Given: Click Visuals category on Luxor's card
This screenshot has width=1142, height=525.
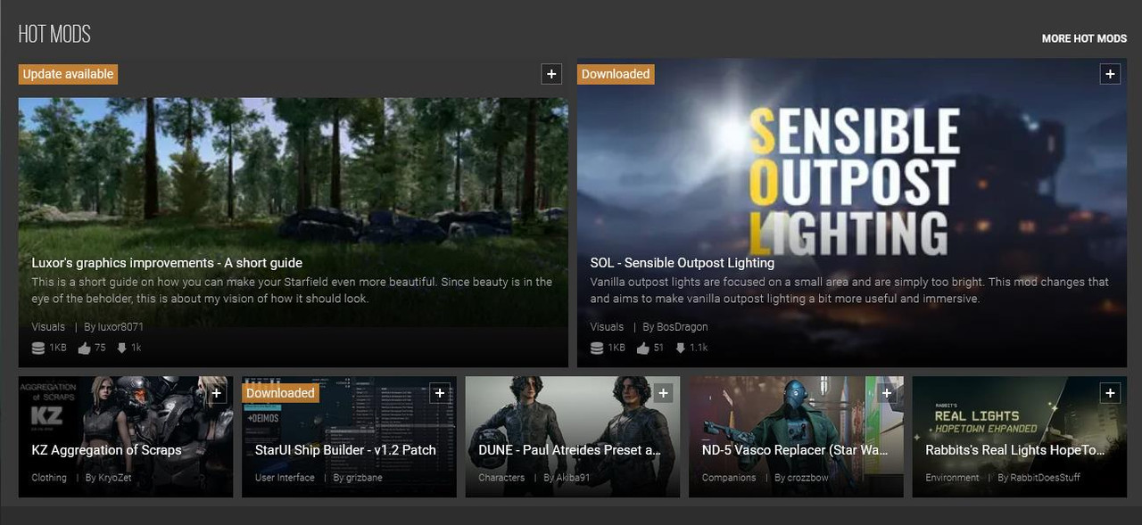Looking at the screenshot, I should [48, 327].
